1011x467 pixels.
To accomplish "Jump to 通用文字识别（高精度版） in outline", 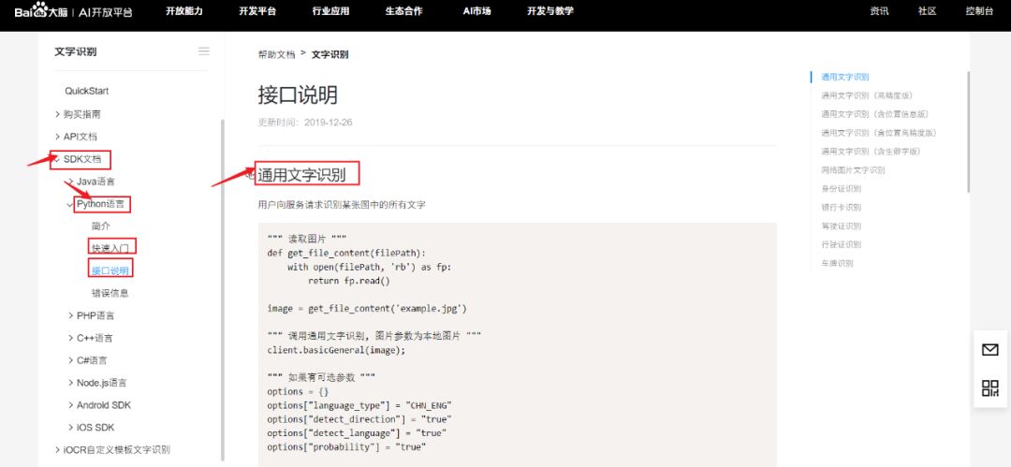I will click(x=867, y=95).
